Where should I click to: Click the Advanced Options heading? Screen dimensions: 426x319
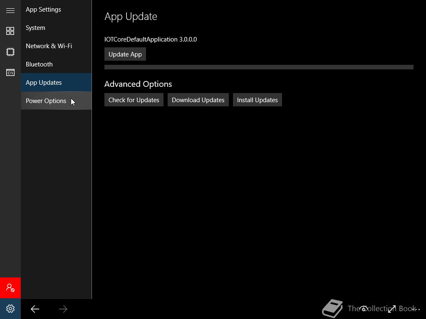(x=138, y=84)
